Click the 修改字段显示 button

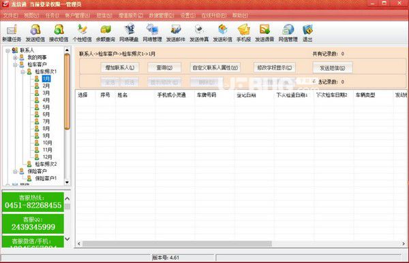(275, 68)
